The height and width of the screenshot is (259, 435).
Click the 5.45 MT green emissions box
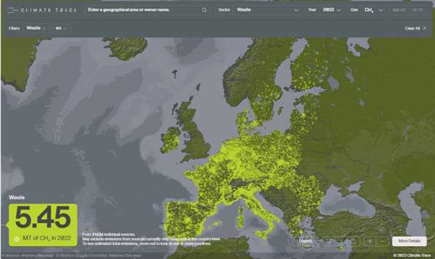pyautogui.click(x=43, y=225)
